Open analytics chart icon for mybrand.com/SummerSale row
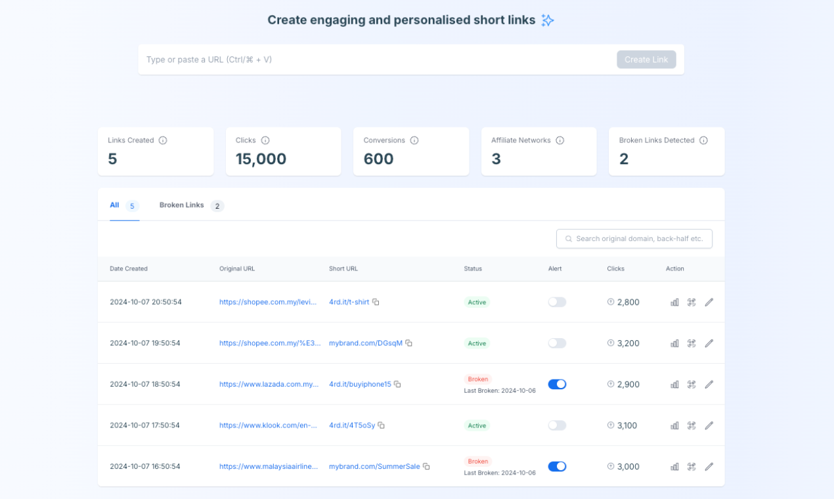 tap(674, 466)
